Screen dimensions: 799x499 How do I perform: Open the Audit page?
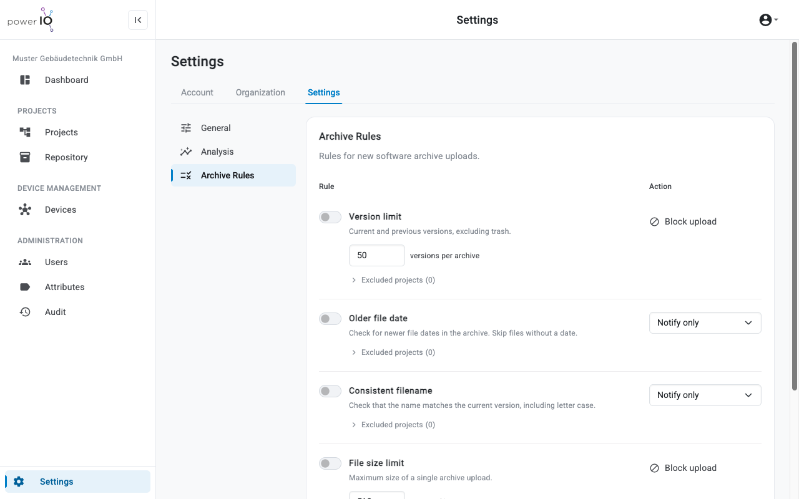77,312
